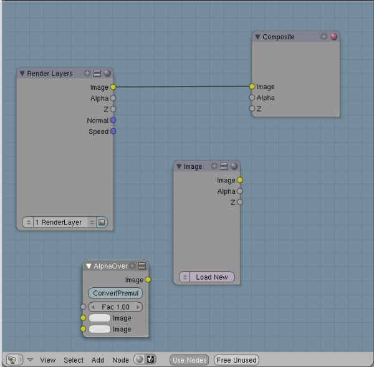Click Composite node Z input socket
Screen dimensions: 374x367
(252, 108)
